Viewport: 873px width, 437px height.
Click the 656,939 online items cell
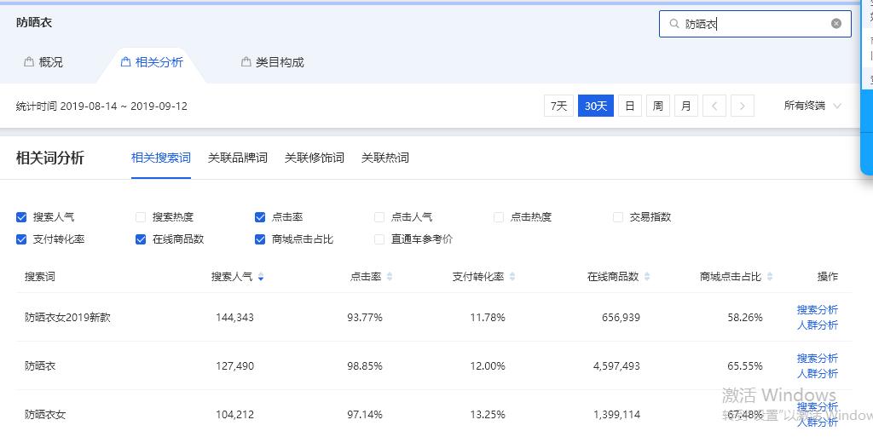pyautogui.click(x=621, y=318)
